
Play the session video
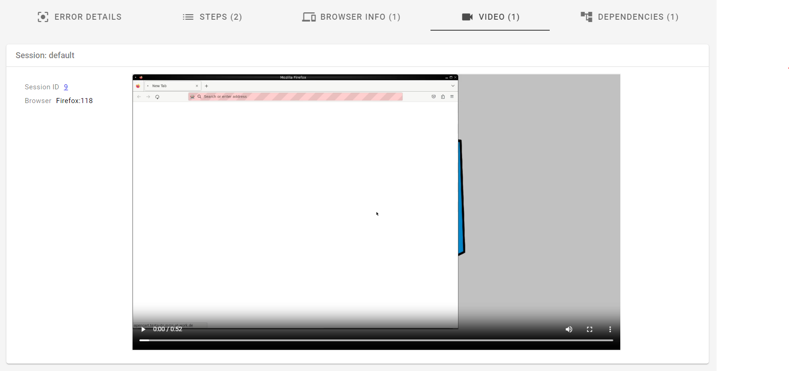pyautogui.click(x=143, y=329)
